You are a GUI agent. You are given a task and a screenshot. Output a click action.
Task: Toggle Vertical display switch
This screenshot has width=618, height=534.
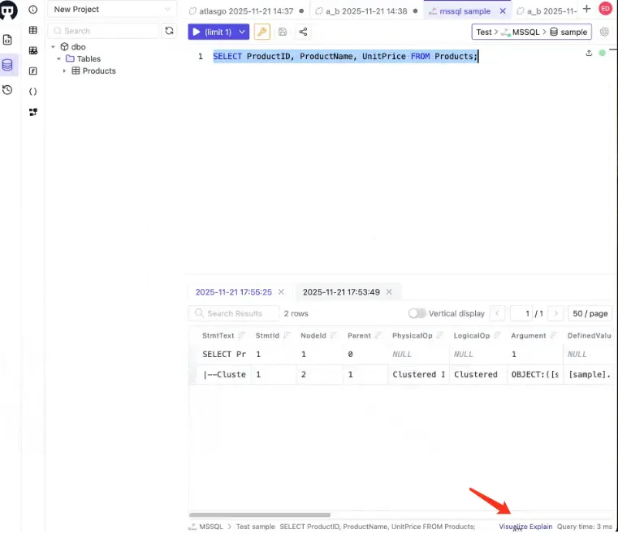pos(417,313)
